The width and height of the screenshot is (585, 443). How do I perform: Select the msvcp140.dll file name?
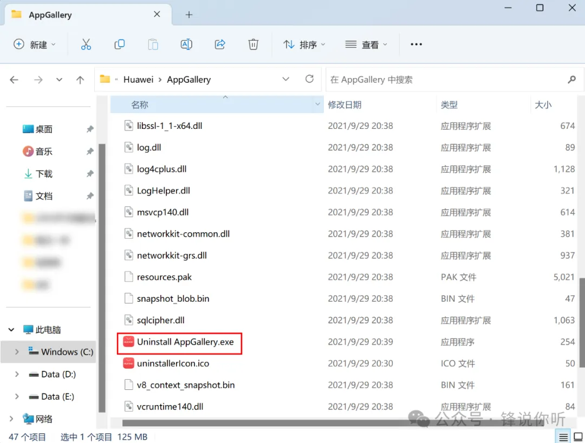point(162,212)
